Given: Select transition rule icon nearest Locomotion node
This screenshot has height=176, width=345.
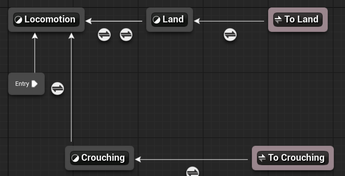Looking at the screenshot, I should pyautogui.click(x=104, y=35).
